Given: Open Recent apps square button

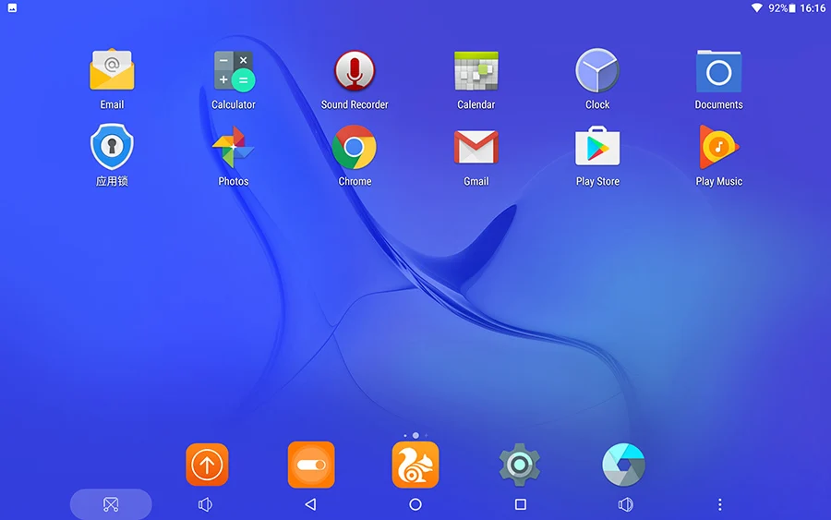Looking at the screenshot, I should (x=521, y=504).
